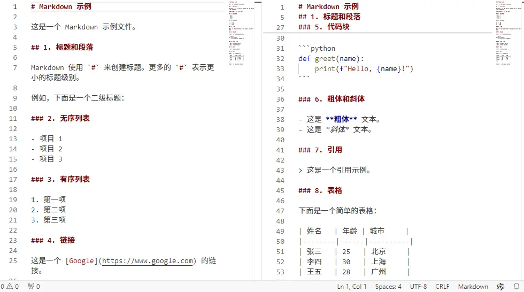Click table cell '张三'
The height and width of the screenshot is (292, 524).
click(x=314, y=251)
